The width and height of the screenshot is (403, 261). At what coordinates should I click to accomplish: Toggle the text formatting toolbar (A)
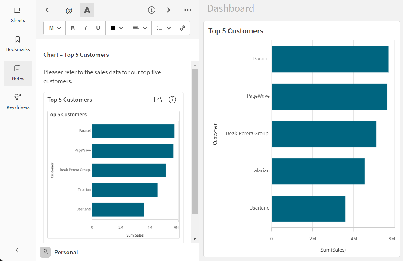[87, 10]
